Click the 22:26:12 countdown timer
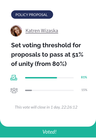The image size is (96, 138). click(x=69, y=107)
